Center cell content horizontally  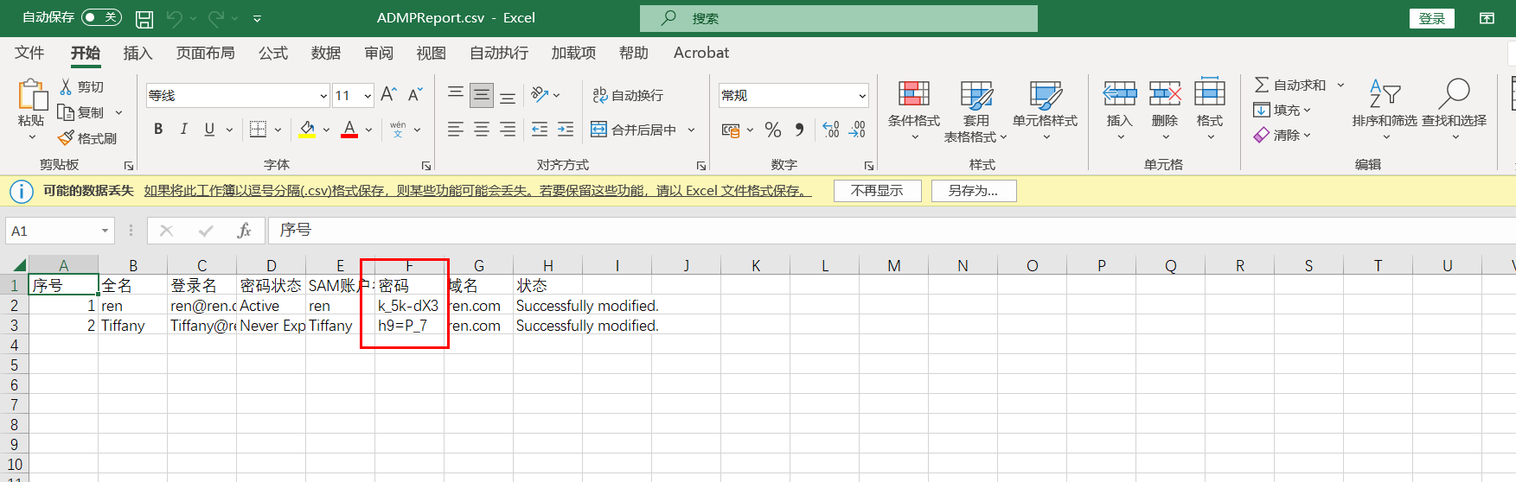(x=482, y=130)
